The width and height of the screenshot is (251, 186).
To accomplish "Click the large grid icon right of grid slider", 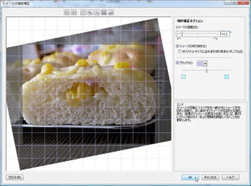I will [x=227, y=77].
